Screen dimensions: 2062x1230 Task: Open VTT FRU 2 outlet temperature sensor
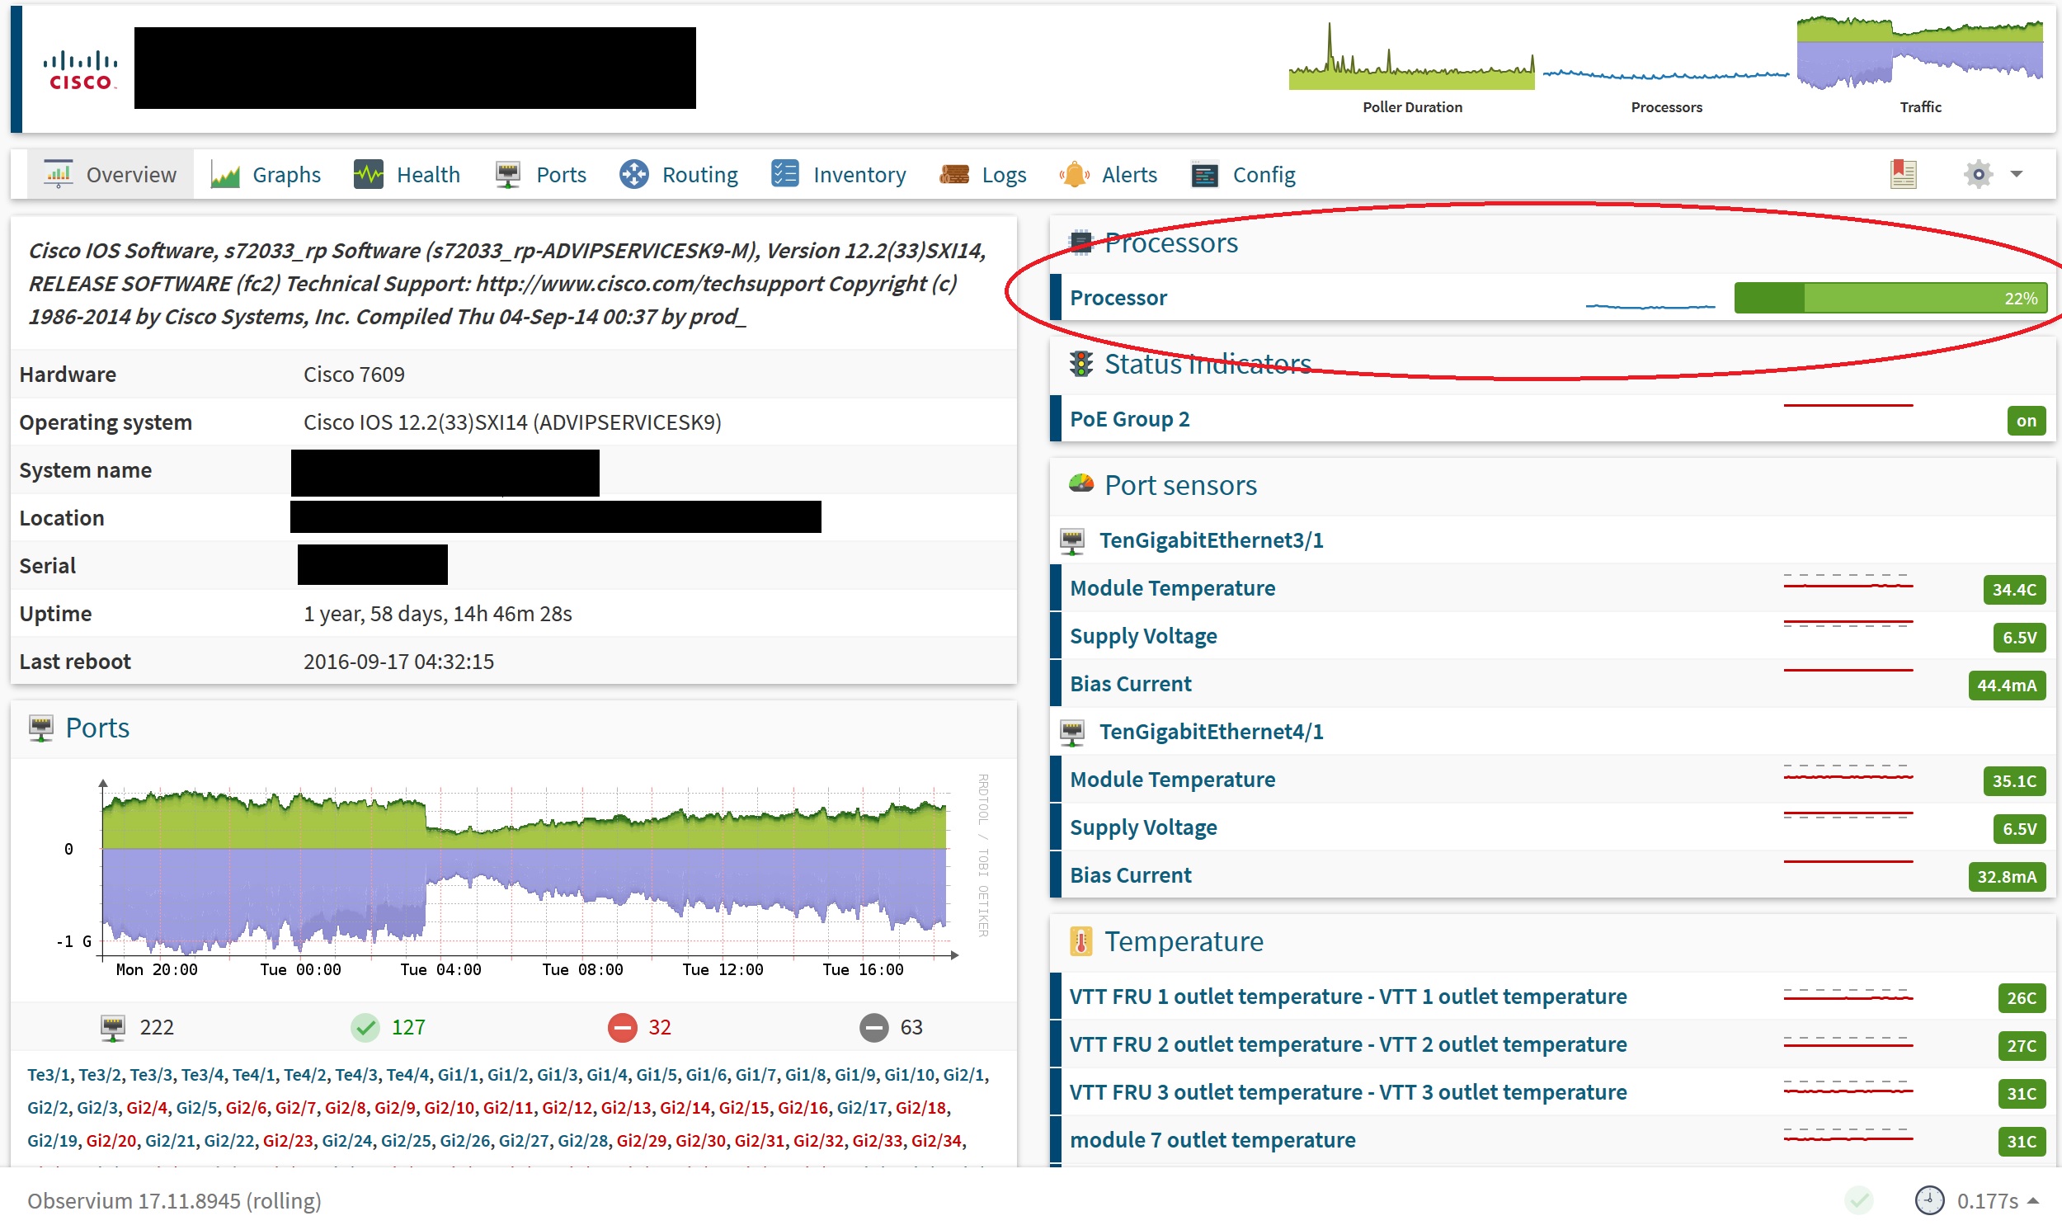click(x=1347, y=1044)
